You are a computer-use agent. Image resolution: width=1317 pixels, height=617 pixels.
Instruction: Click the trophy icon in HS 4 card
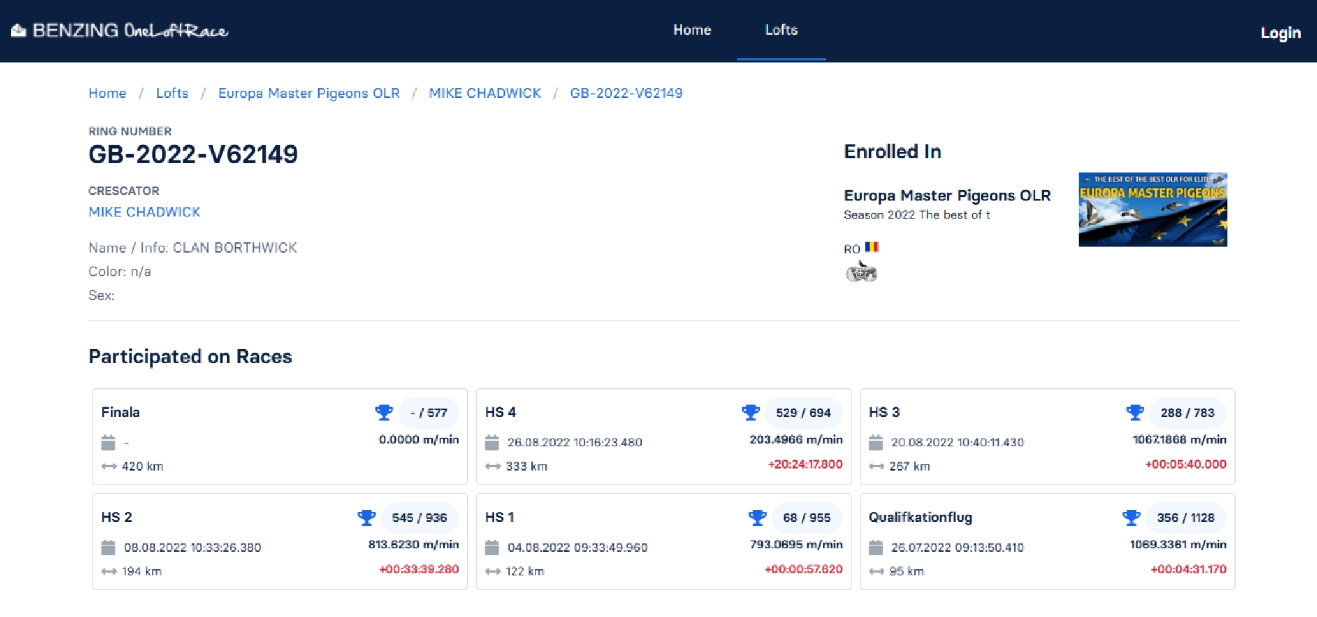click(x=750, y=412)
